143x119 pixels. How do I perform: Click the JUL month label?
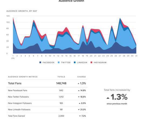(x=13, y=58)
